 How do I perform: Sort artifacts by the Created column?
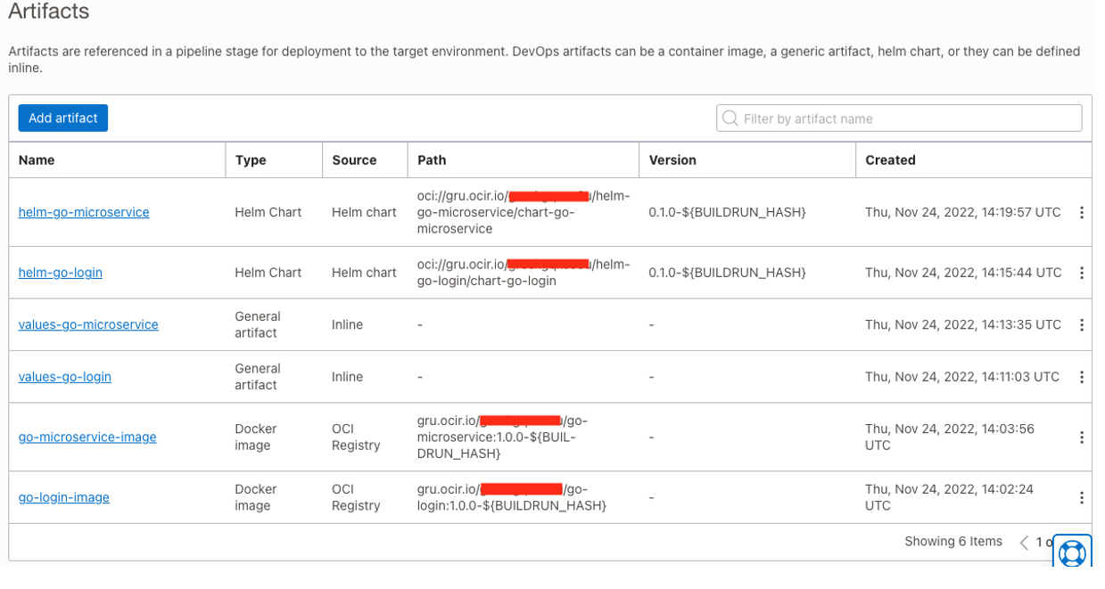coord(889,160)
